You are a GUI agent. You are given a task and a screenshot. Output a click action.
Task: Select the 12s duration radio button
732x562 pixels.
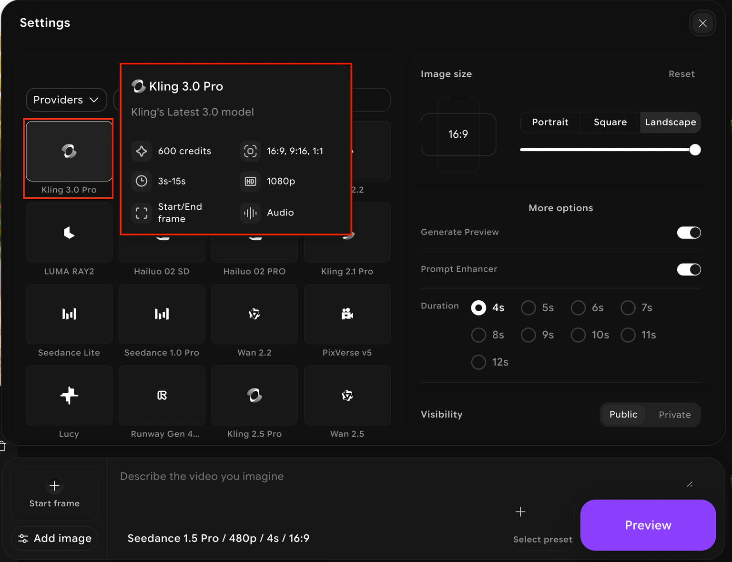[x=478, y=362]
